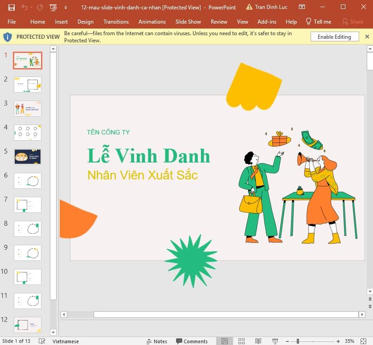Open Reading View from the status bar
The width and height of the screenshot is (373, 345).
[x=258, y=341]
